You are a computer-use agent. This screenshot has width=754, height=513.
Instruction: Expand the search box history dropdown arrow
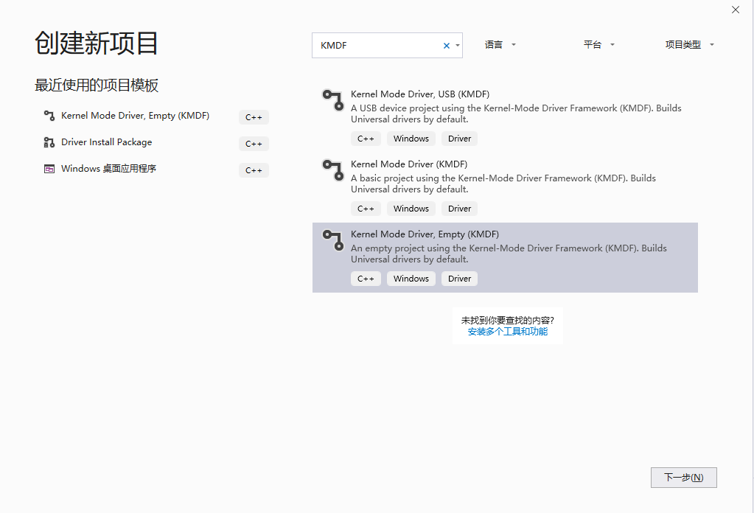pyautogui.click(x=458, y=45)
